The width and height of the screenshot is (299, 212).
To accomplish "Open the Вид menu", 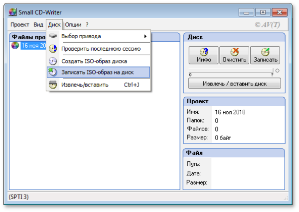I will tap(38, 25).
